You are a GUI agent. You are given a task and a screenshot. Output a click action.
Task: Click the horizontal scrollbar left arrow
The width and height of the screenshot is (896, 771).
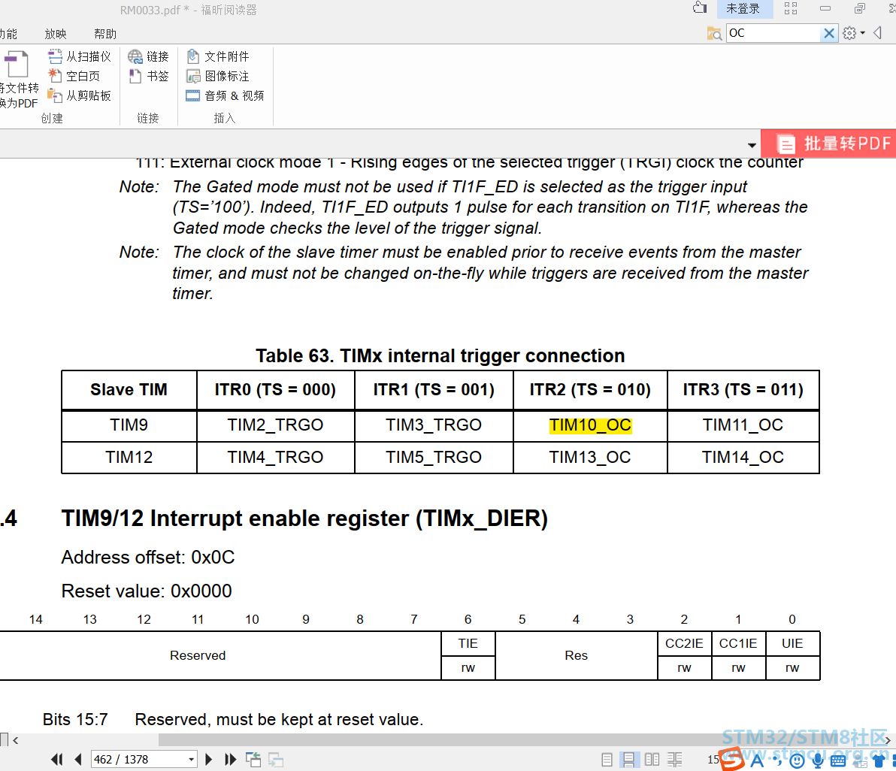tap(16, 740)
